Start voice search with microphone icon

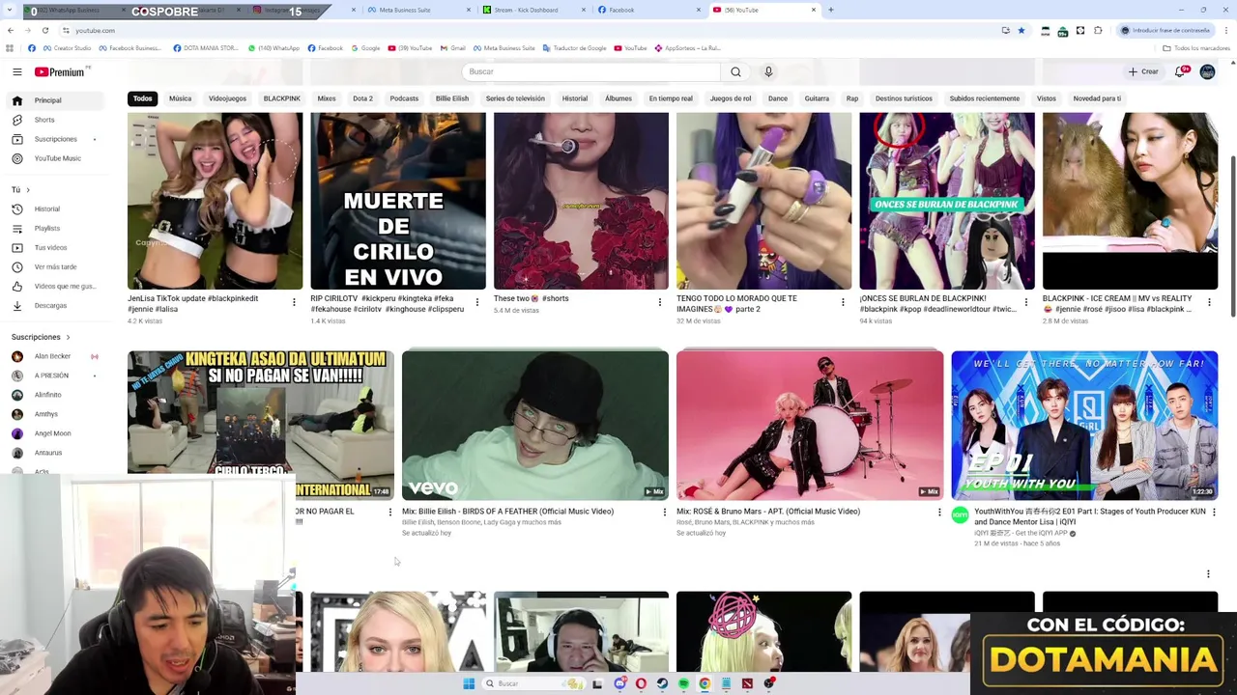click(768, 71)
